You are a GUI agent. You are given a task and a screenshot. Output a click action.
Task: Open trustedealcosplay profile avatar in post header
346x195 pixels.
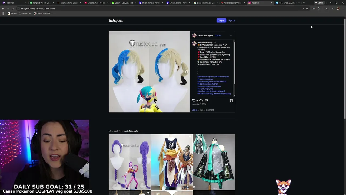194,35
